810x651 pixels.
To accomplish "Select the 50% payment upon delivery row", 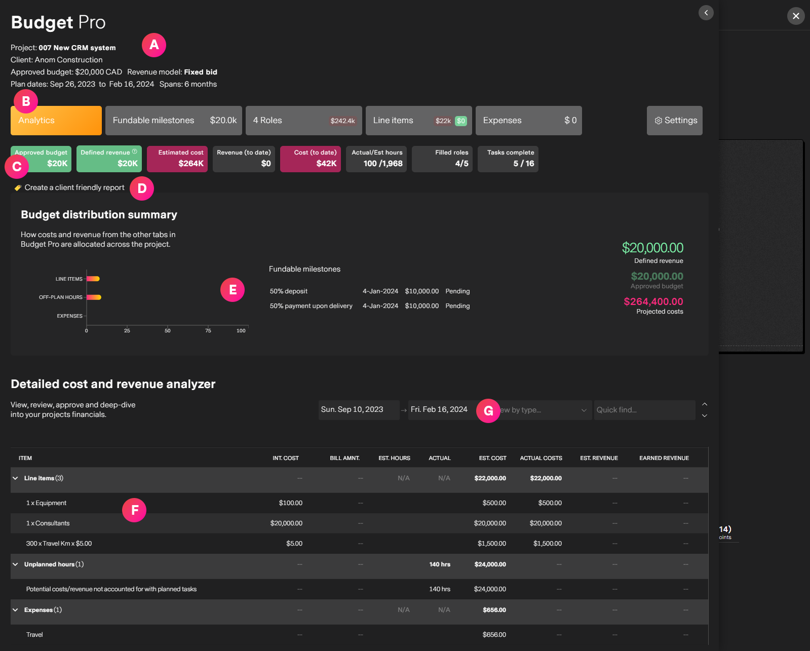I will tap(370, 306).
